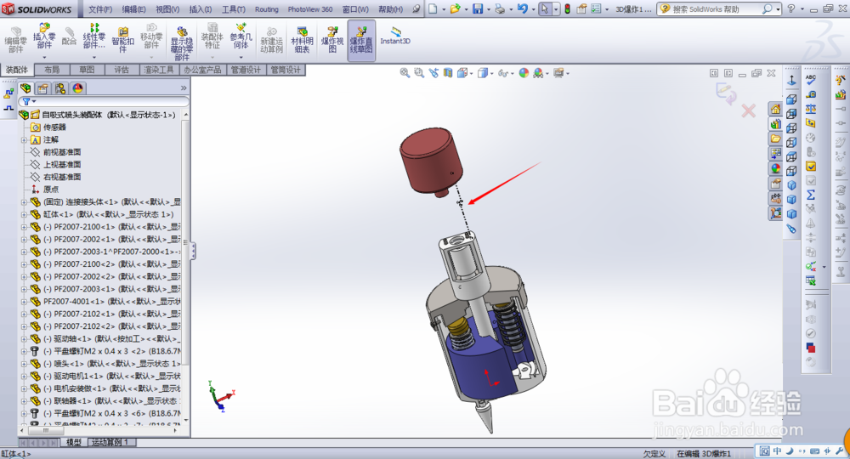The width and height of the screenshot is (850, 459).
Task: Open Design Library task pane tab
Action: click(x=775, y=124)
